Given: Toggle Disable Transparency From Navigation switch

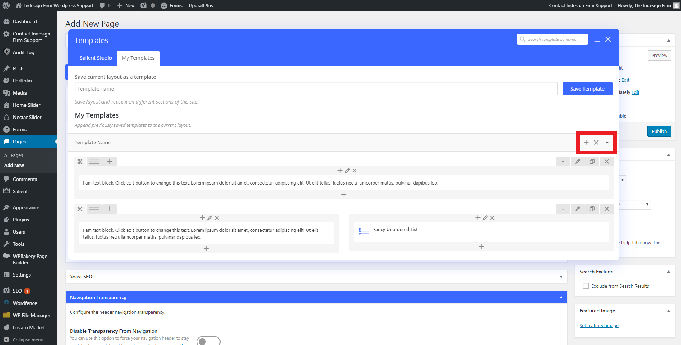Looking at the screenshot, I should coord(208,341).
